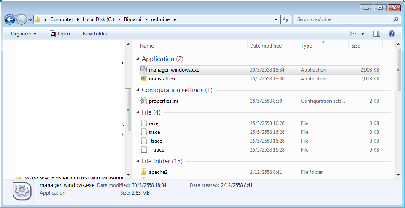Open the address bar history dropdown
This screenshot has height=208, width=405.
276,19
